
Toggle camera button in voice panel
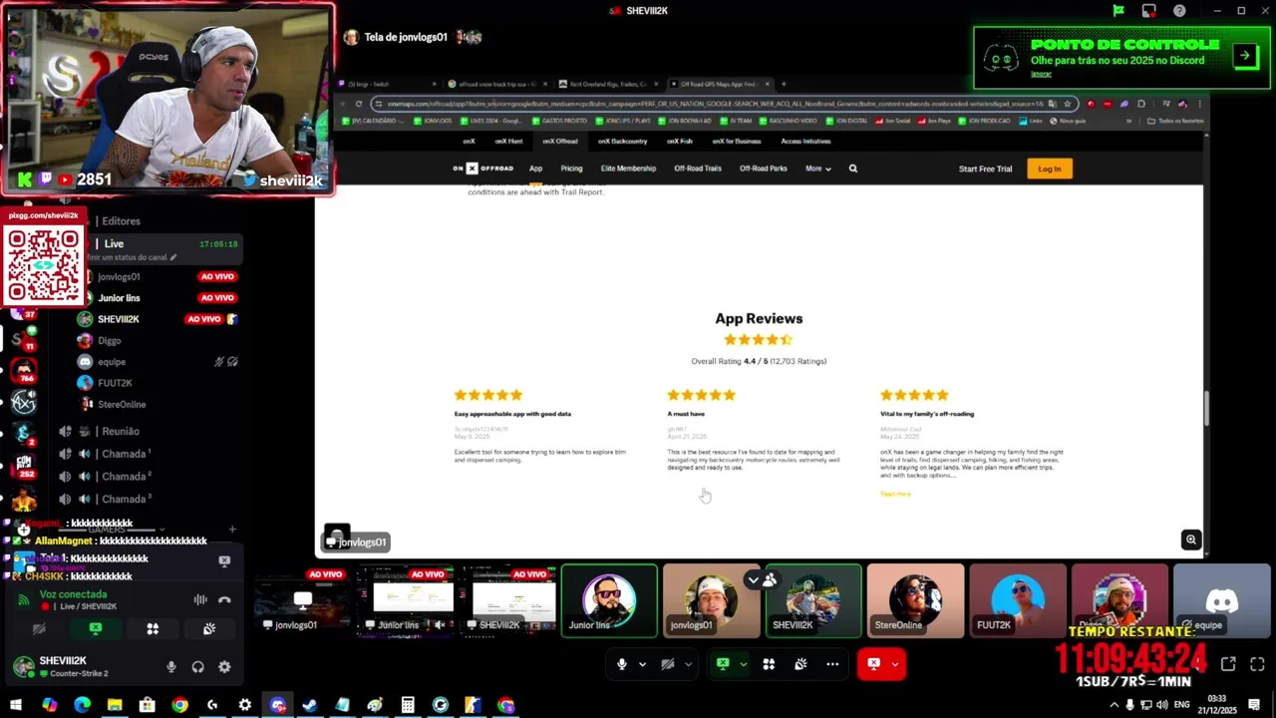pos(39,629)
